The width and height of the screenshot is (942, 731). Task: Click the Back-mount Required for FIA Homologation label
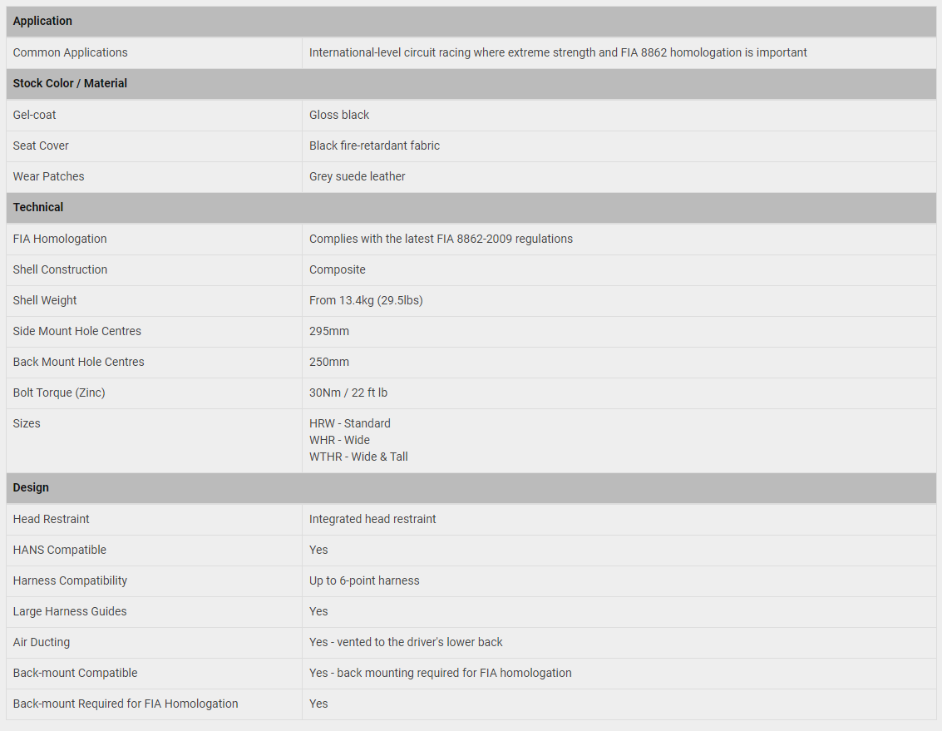pyautogui.click(x=126, y=704)
